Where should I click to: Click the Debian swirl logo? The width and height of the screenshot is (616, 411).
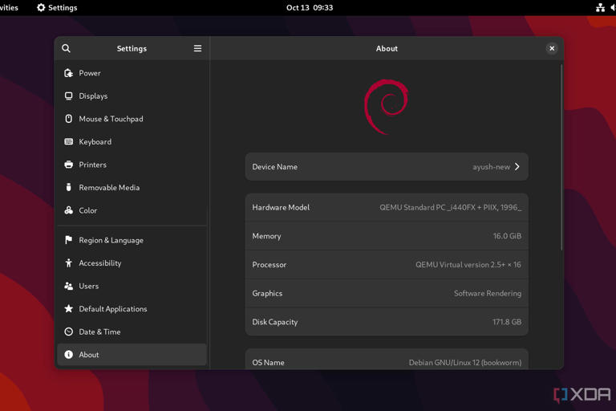(x=386, y=107)
